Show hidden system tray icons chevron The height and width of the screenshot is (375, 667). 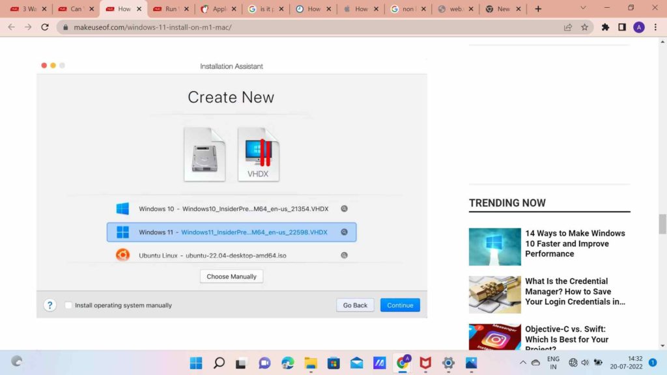coord(523,363)
